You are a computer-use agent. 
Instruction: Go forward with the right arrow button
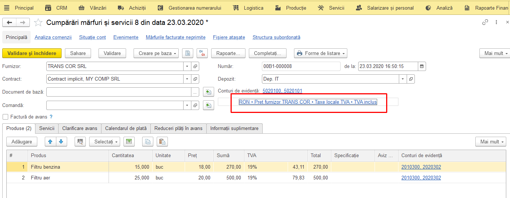pyautogui.click(x=23, y=23)
